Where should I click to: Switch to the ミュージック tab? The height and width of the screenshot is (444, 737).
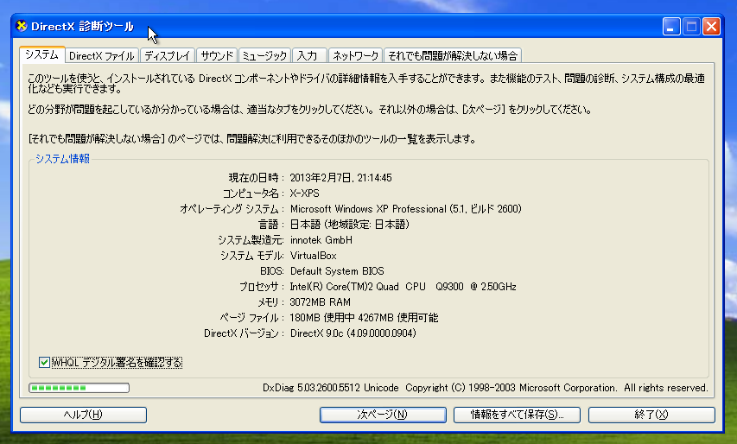(x=264, y=56)
